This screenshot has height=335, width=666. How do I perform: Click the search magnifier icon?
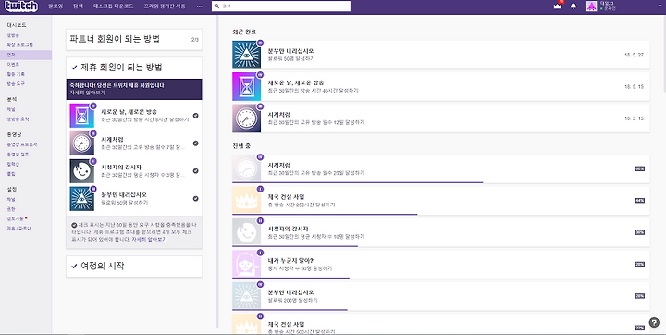[x=217, y=6]
